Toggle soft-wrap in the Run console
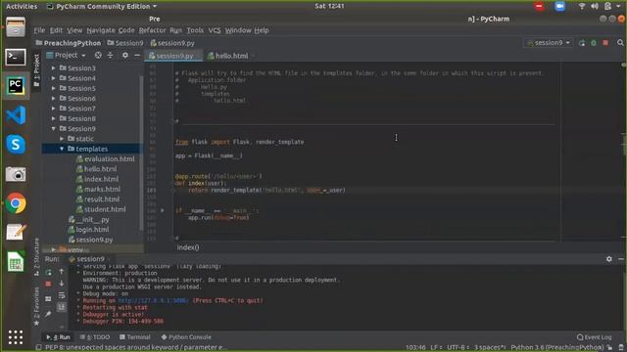Image resolution: width=627 pixels, height=352 pixels. [62, 295]
